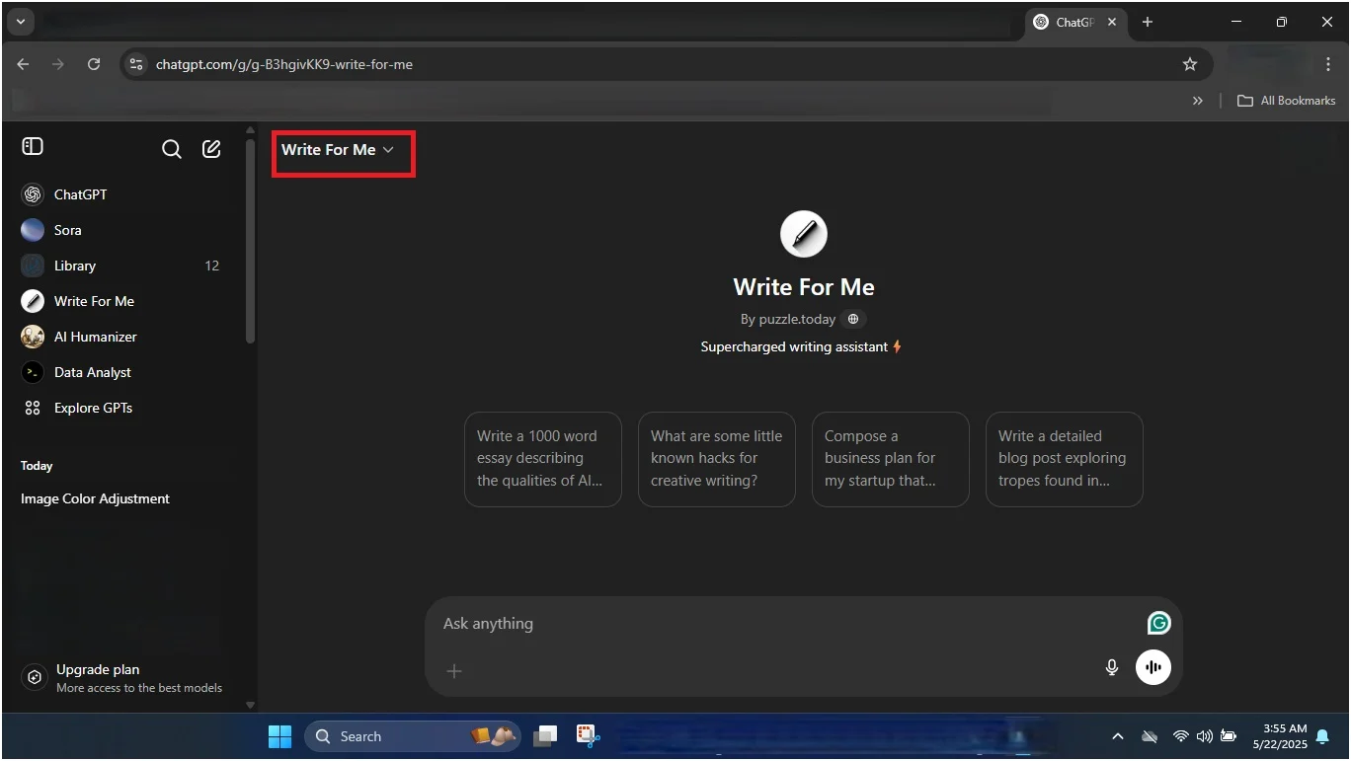Click the plus attach icon in prompt box
Viewport: 1351px width, 761px height.
click(454, 671)
